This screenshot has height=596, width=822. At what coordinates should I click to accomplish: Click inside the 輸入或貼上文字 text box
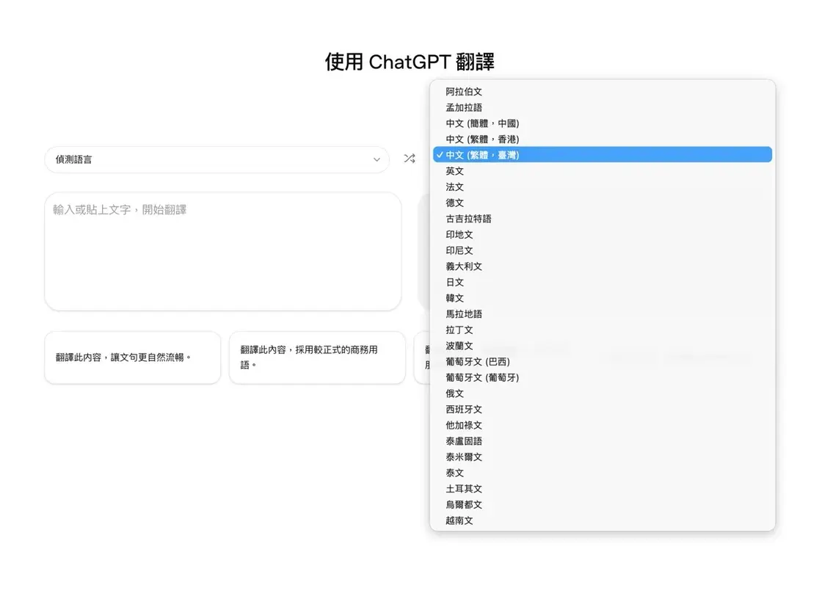click(x=223, y=251)
